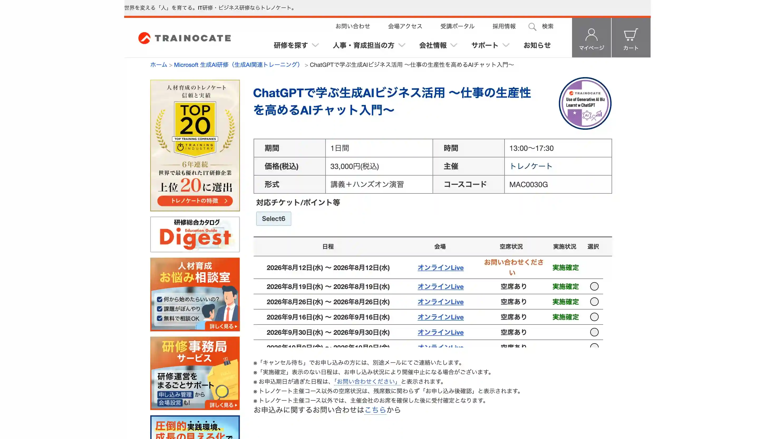This screenshot has width=775, height=439.
Task: Open the Digest catalog banner
Action: [195, 234]
